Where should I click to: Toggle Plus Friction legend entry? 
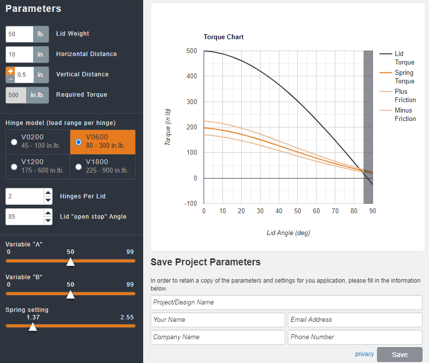(398, 96)
